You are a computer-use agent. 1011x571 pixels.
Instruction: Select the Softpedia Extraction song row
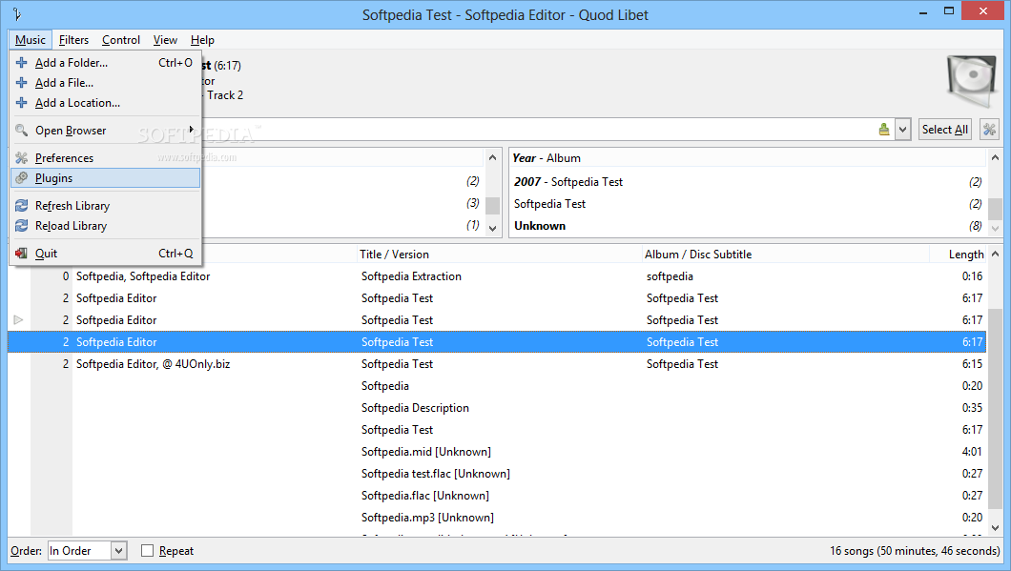pyautogui.click(x=497, y=275)
